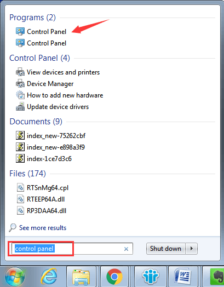
Task: Click the Programs (2) category header
Action: 32,18
